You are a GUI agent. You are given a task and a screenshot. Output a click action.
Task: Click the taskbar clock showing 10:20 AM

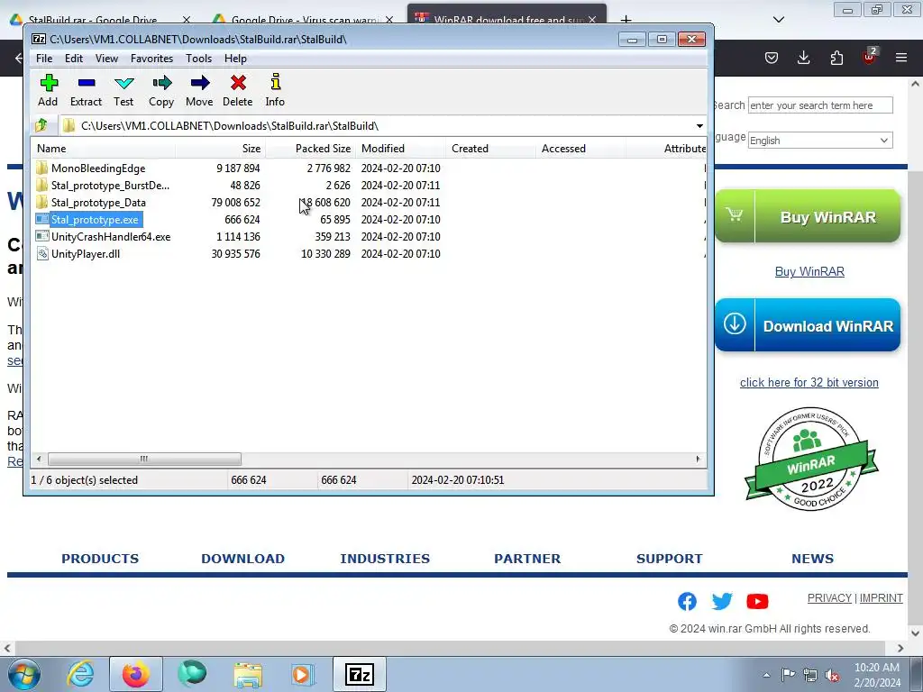[876, 675]
